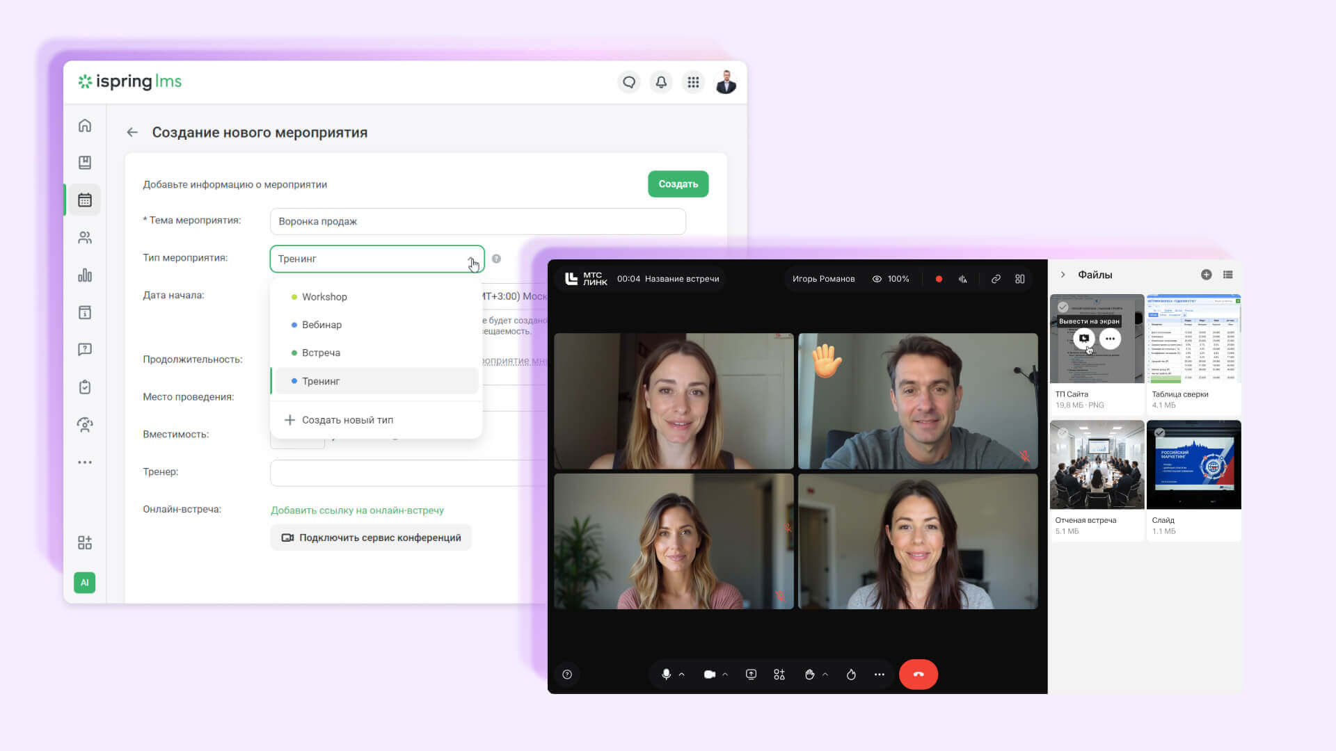Click Добавить ссылку на онлайн-встречу link
This screenshot has width=1336, height=751.
(357, 510)
